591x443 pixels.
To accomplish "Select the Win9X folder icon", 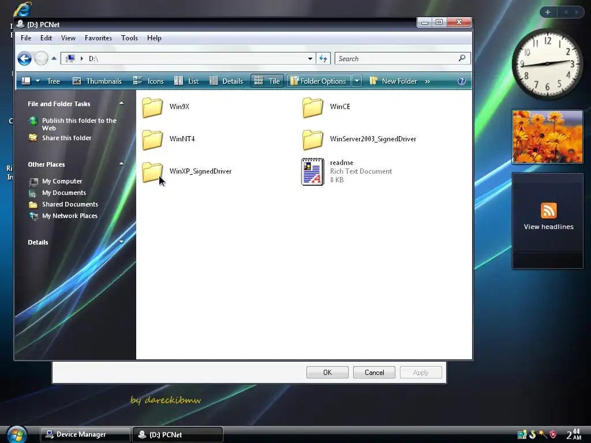I will point(152,107).
